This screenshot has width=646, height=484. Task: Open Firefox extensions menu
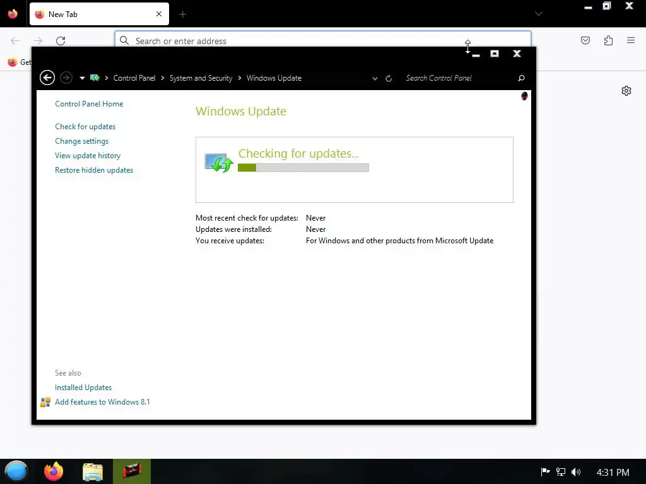tap(608, 40)
